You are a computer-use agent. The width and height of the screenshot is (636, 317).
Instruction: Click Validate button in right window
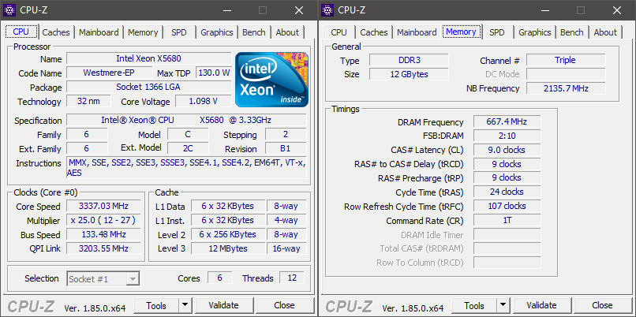point(541,305)
